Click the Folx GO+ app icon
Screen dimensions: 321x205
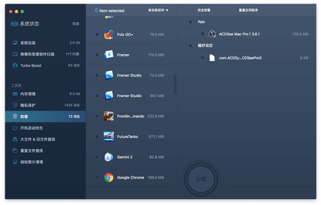pyautogui.click(x=109, y=35)
